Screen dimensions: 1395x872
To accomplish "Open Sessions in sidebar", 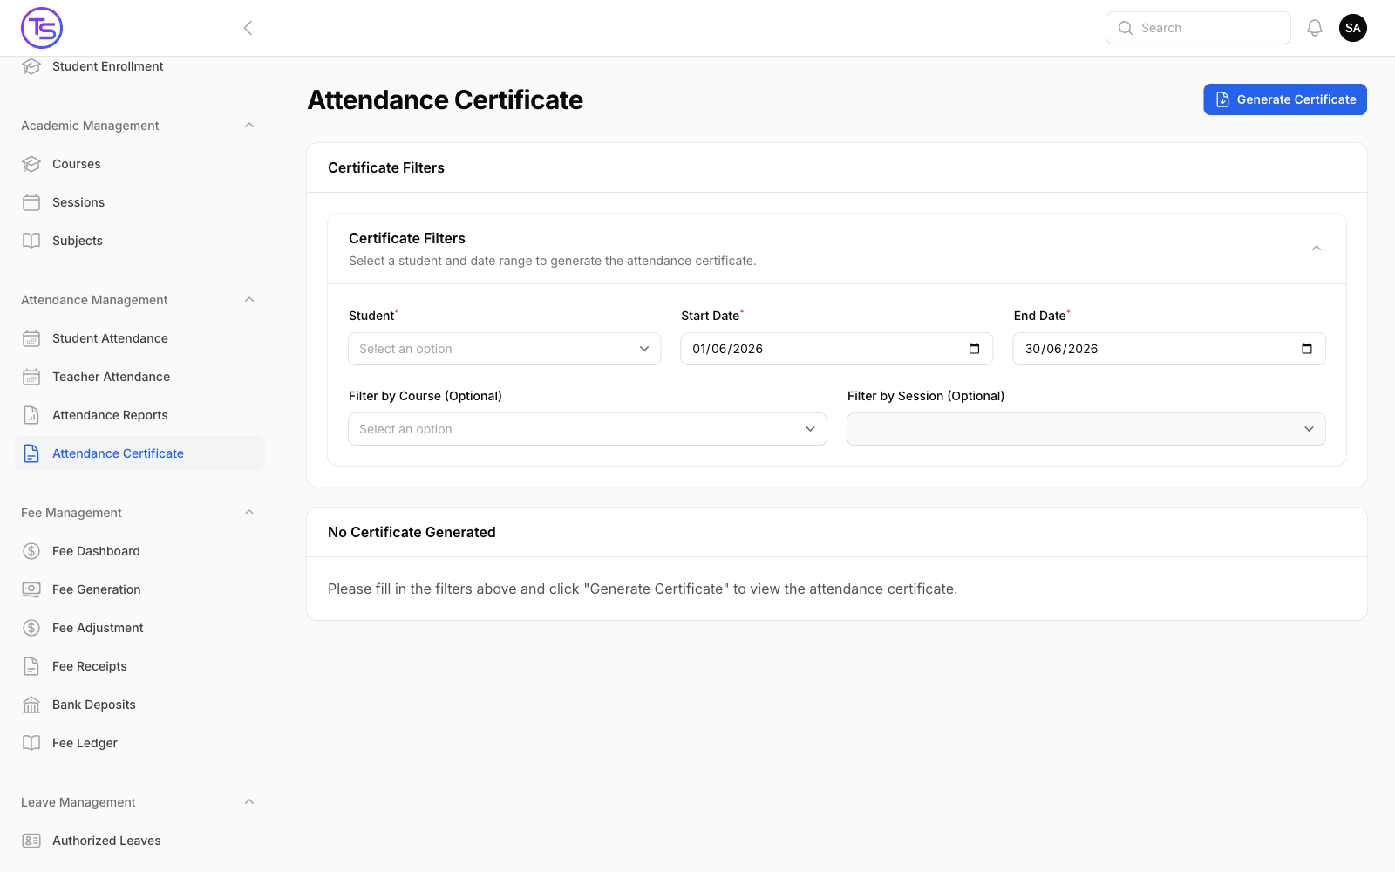I will click(139, 202).
